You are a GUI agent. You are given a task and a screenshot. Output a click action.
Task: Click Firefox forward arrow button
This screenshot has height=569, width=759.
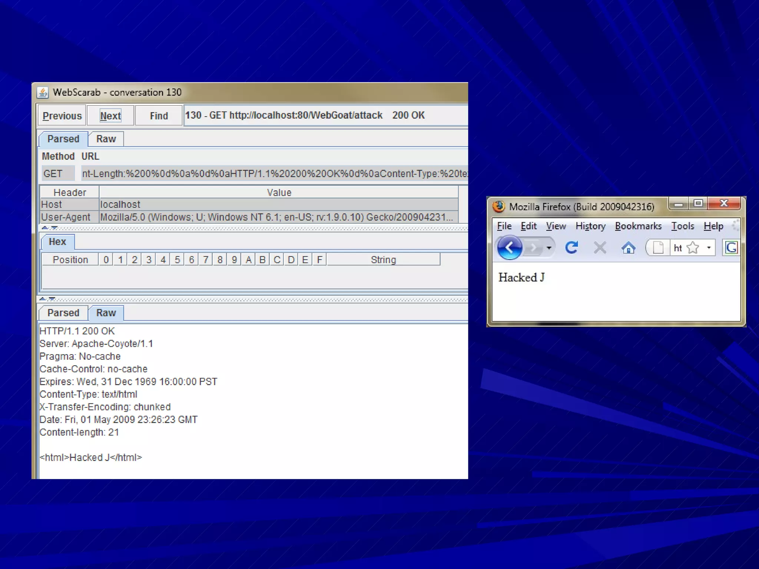533,247
